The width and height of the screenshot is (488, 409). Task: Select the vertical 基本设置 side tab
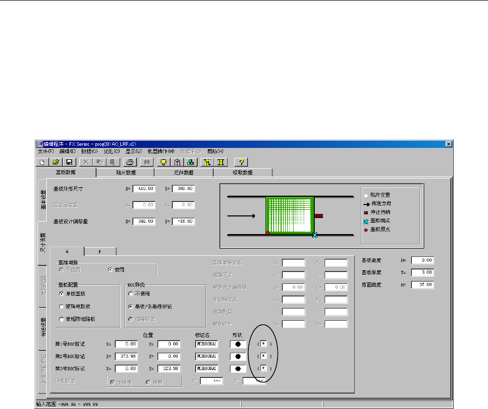[43, 199]
